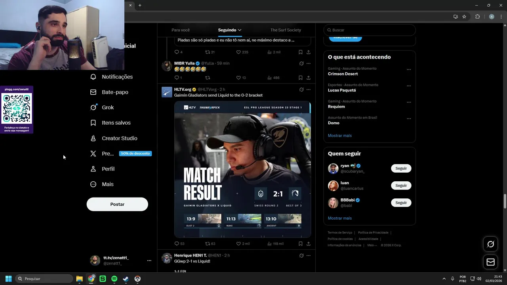Open more options on Henrique HEN1's post
Image resolution: width=507 pixels, height=285 pixels.
coord(309,256)
